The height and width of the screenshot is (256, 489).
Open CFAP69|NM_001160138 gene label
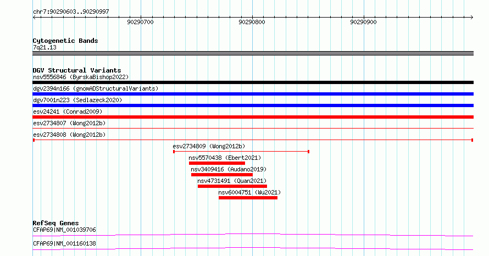click(64, 243)
